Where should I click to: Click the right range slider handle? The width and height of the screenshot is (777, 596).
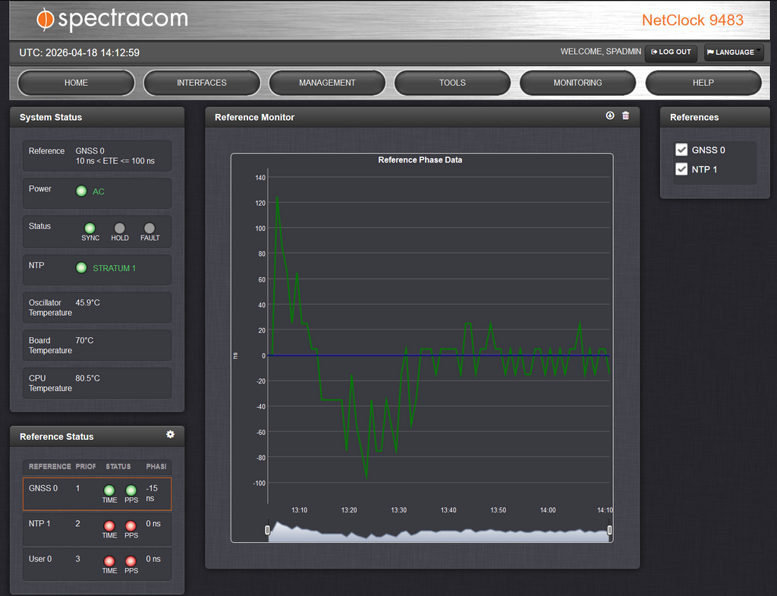point(609,530)
